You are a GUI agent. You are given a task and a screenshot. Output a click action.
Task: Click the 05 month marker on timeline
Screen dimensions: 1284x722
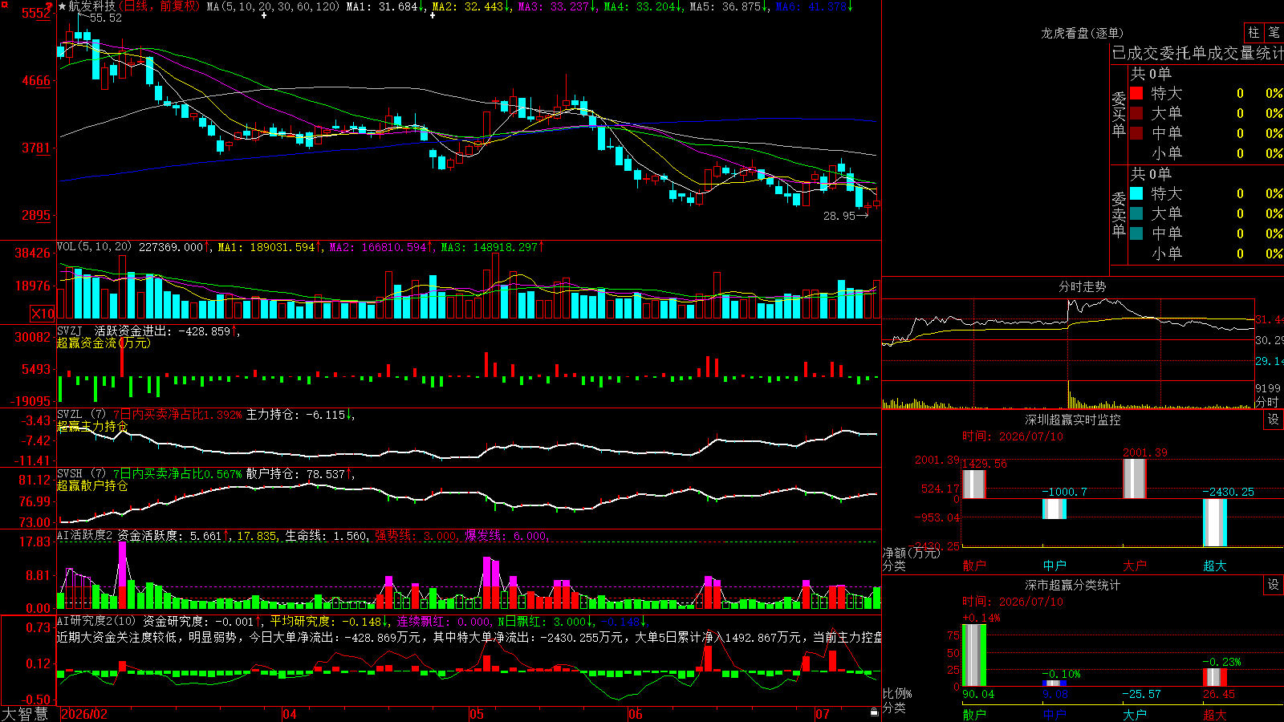tap(476, 714)
